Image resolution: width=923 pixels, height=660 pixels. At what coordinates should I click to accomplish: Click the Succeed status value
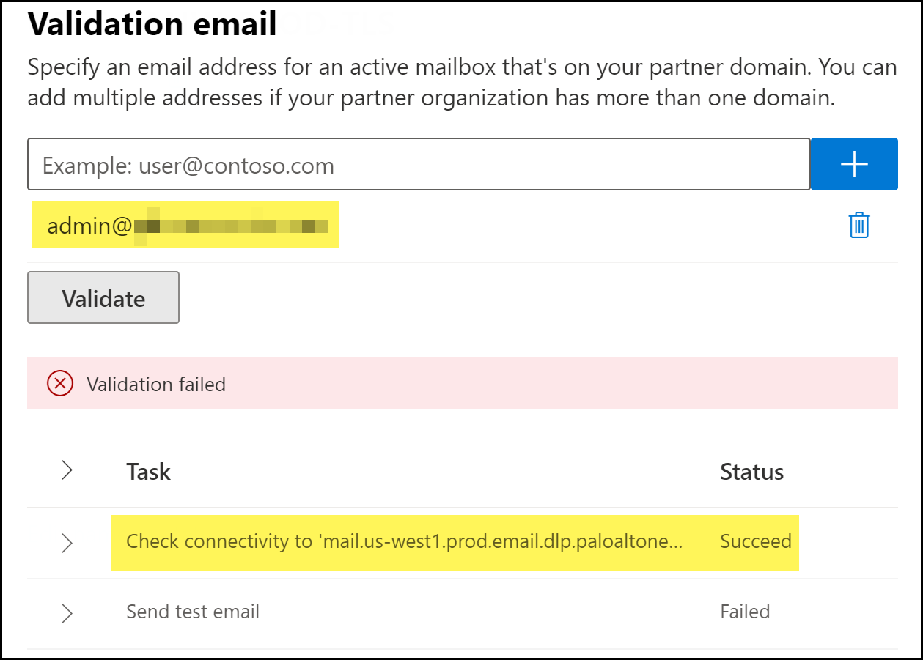[x=755, y=542]
